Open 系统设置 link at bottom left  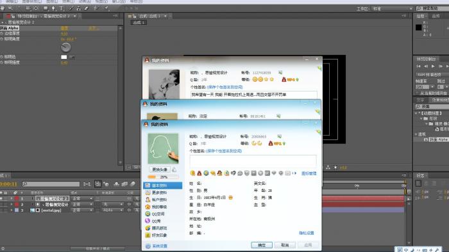157,246
